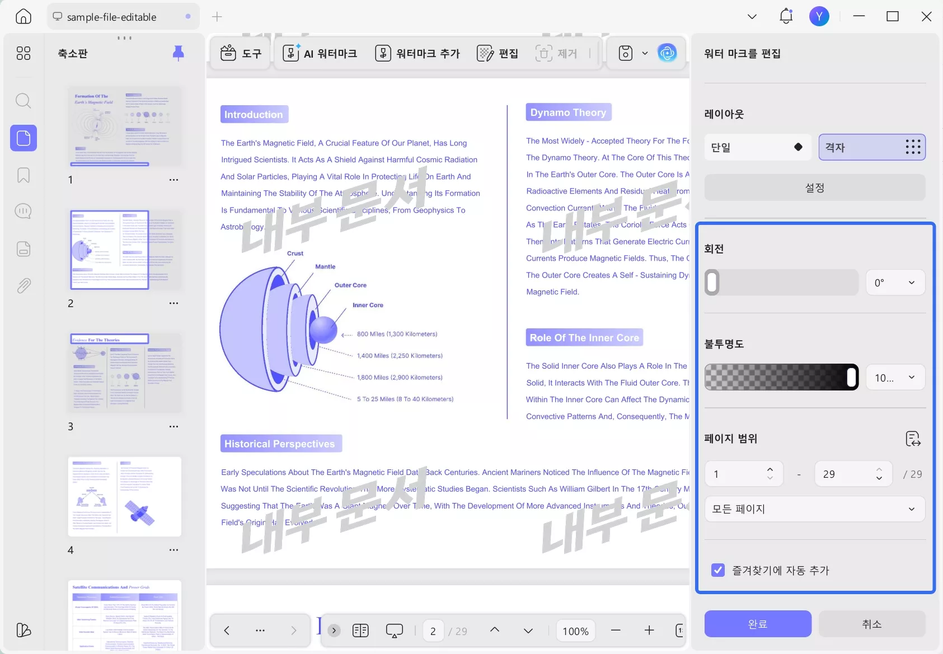Click the AI 워터마크 toolbar item

320,53
